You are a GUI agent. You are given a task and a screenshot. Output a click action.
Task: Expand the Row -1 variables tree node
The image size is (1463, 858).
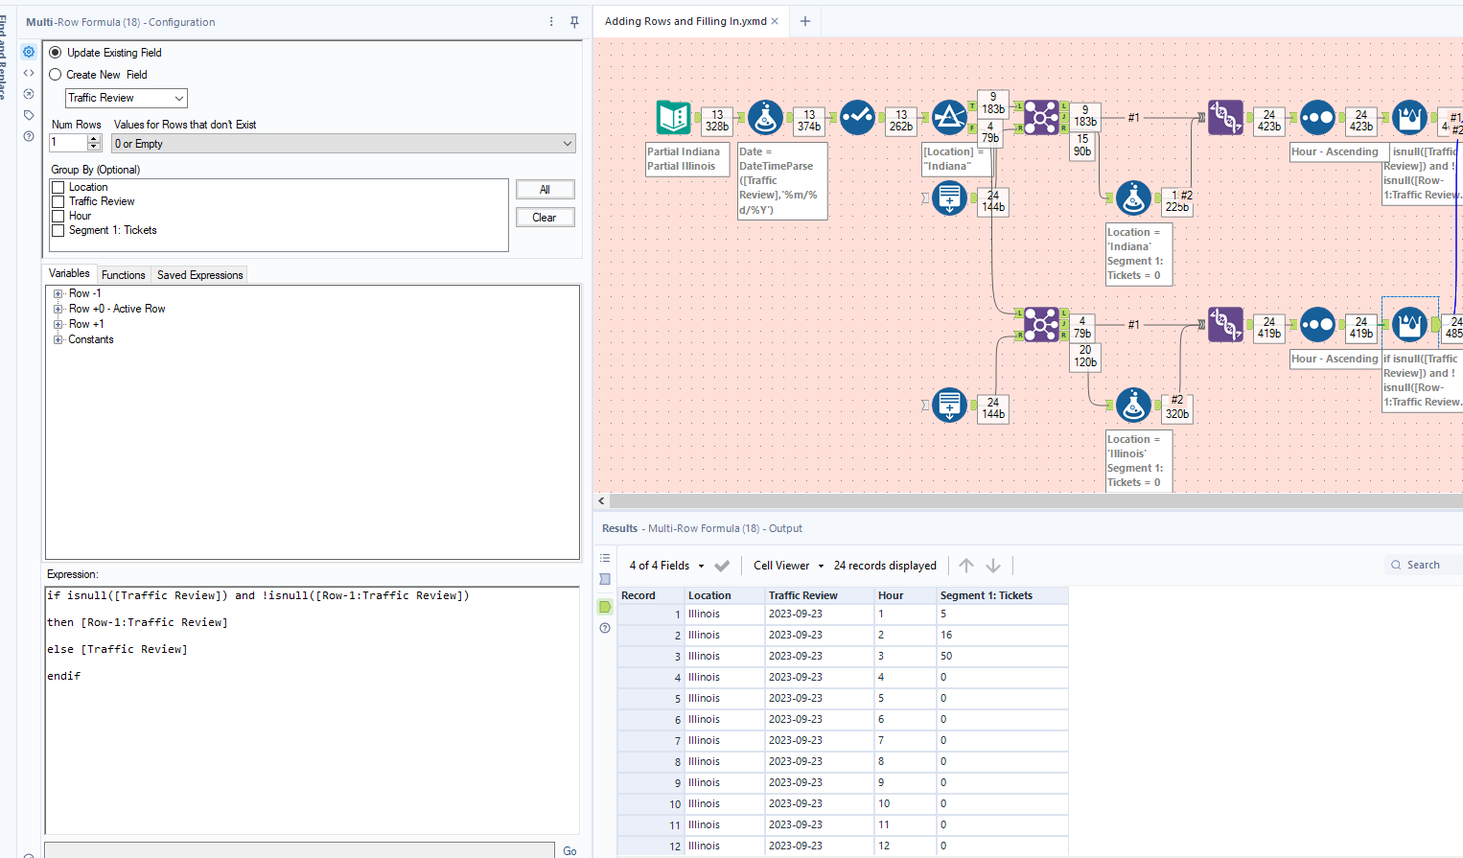click(58, 293)
